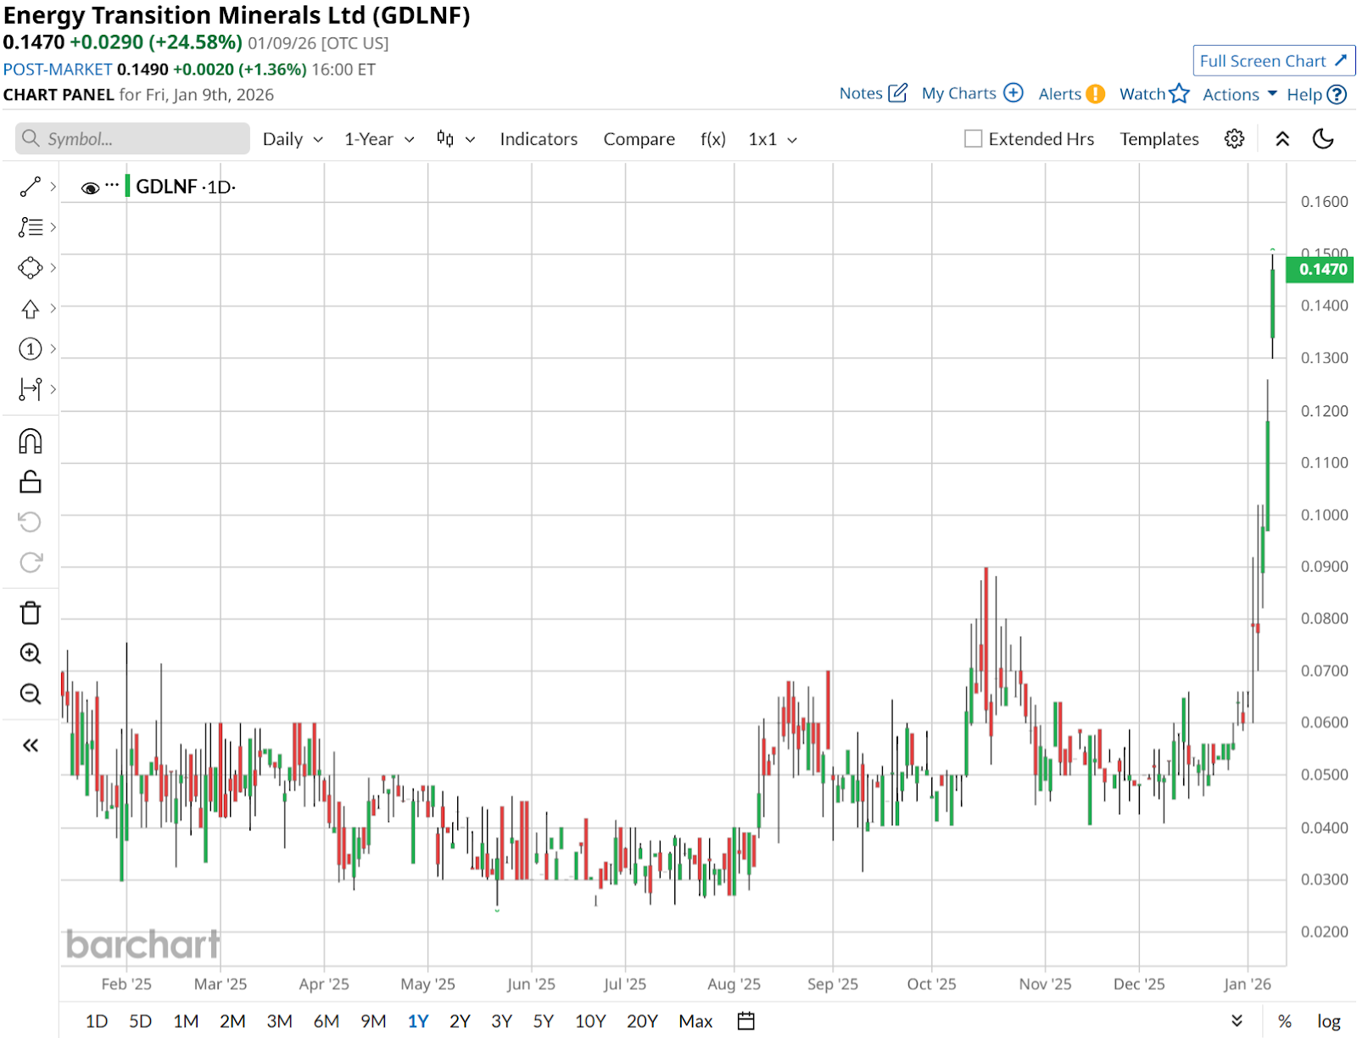1357x1038 pixels.
Task: Click the GDLNF series color swatch
Action: [127, 186]
